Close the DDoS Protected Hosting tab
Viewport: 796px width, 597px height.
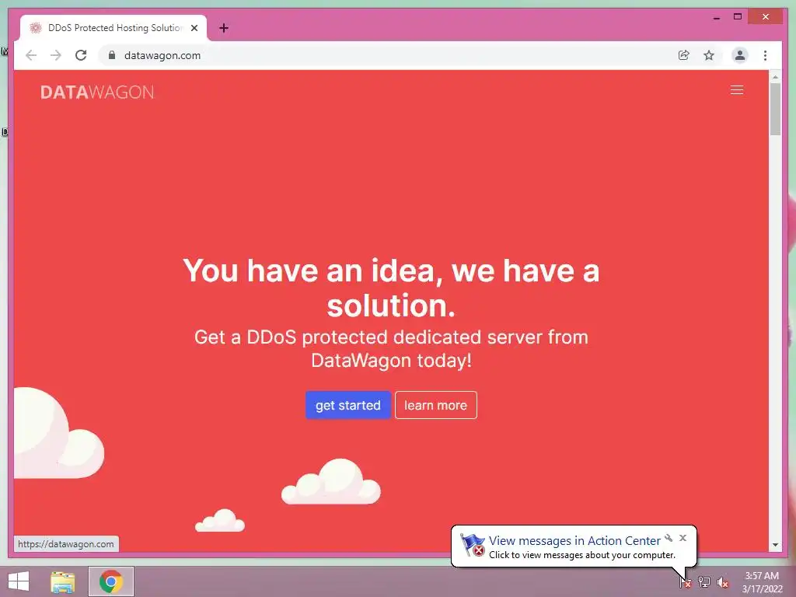[194, 28]
